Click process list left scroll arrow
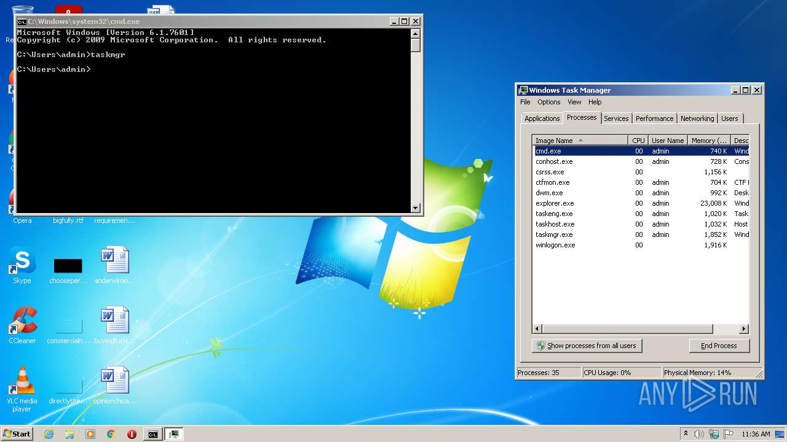This screenshot has height=442, width=787. tap(537, 329)
